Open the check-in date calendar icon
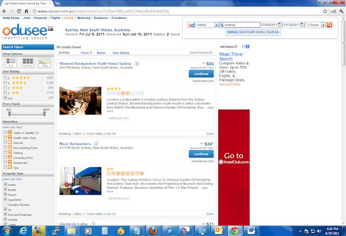Screen dimensions: 346x236 (x=280, y=25)
